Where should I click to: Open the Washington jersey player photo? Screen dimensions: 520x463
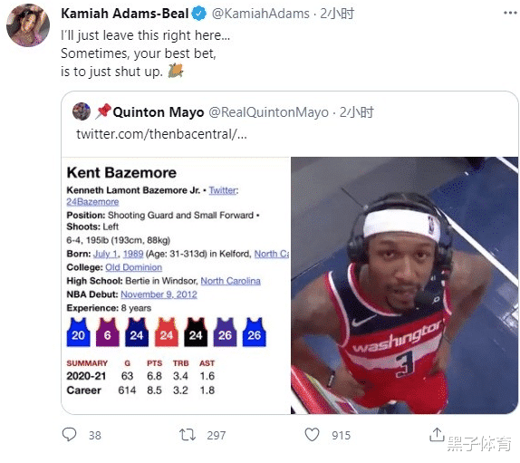pyautogui.click(x=405, y=285)
